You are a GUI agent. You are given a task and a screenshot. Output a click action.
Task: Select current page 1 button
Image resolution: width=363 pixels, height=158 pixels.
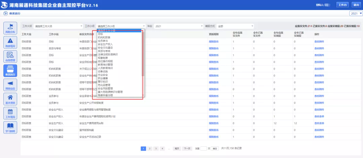[x=143, y=149]
